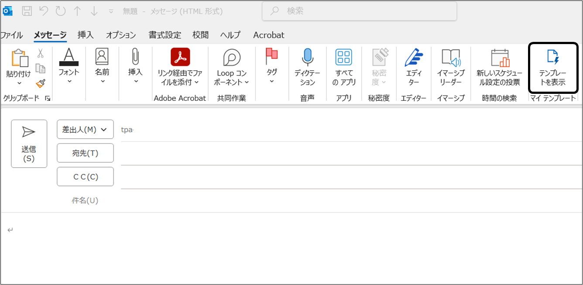Click the View Templates icon
Screen dimensions: 583x285
pyautogui.click(x=552, y=58)
